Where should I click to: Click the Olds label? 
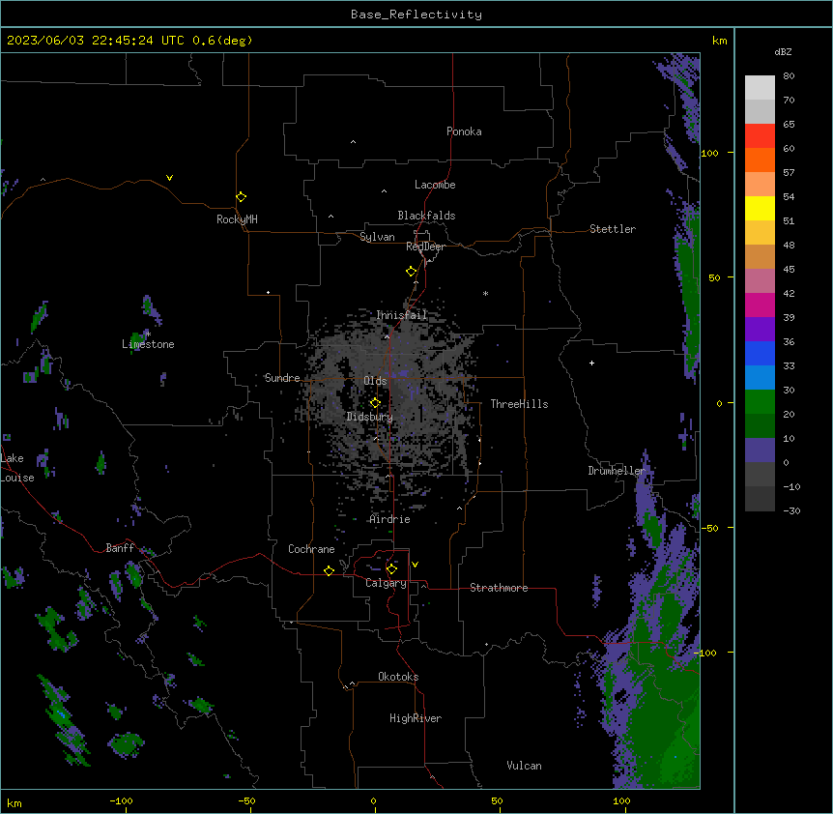coord(375,381)
